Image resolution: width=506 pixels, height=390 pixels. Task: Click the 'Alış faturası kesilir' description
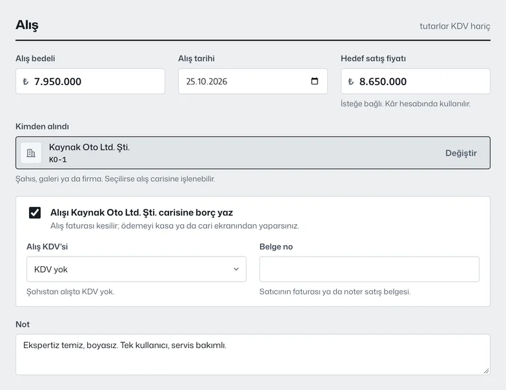tap(174, 226)
